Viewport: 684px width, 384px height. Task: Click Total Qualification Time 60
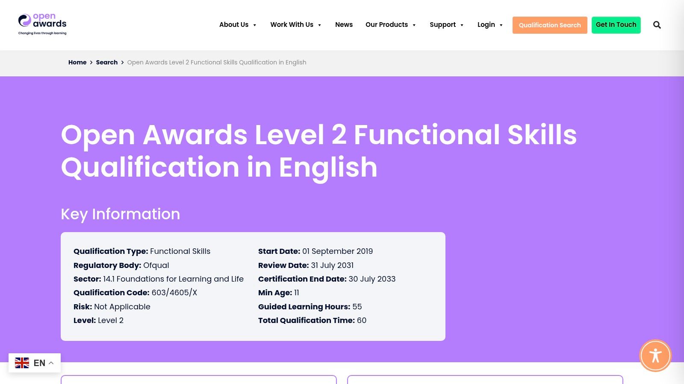312,320
